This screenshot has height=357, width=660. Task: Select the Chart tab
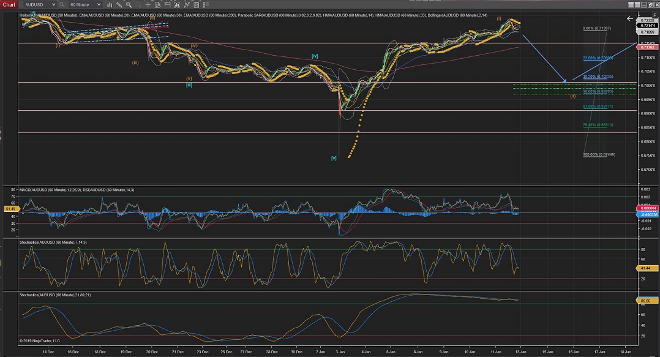9,5
